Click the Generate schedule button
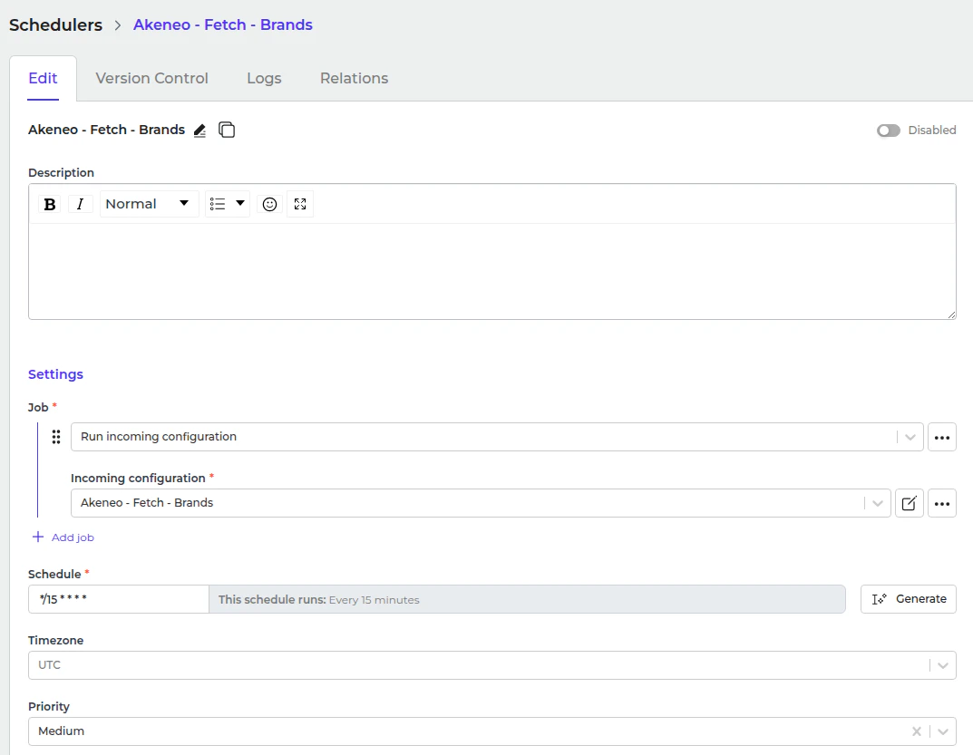 (909, 599)
